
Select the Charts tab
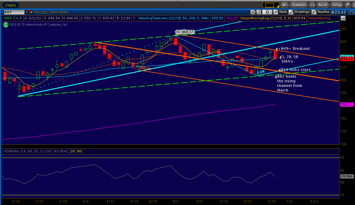tap(11, 5)
